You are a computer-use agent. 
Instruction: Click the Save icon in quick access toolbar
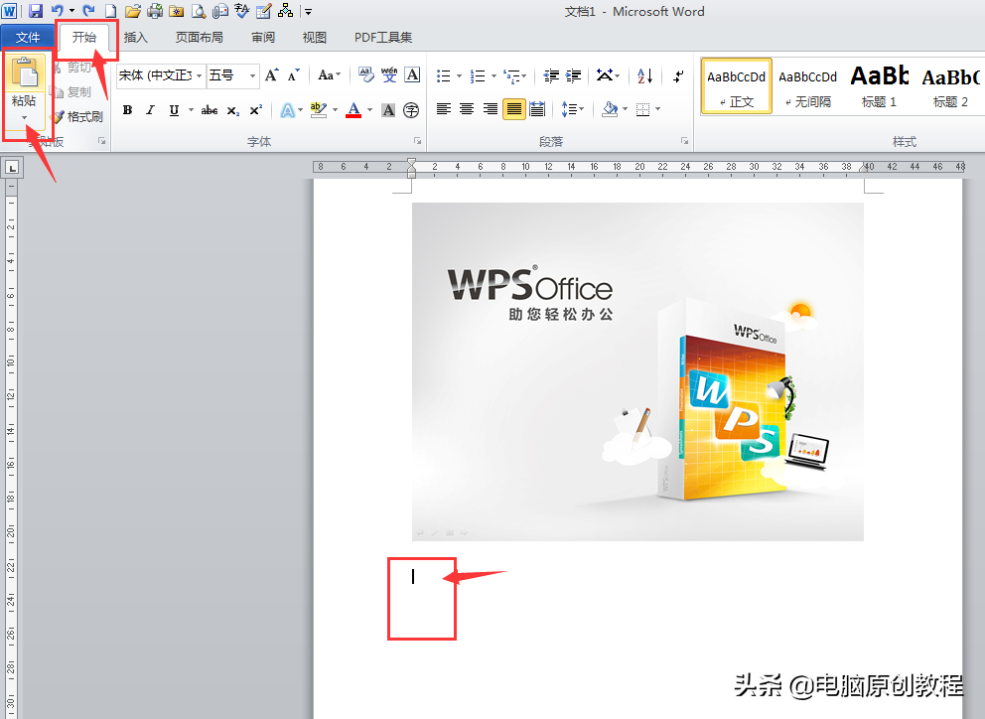36,11
